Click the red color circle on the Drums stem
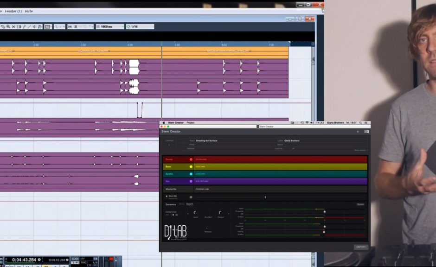Viewport: 436px width, 267px height. tap(192, 159)
